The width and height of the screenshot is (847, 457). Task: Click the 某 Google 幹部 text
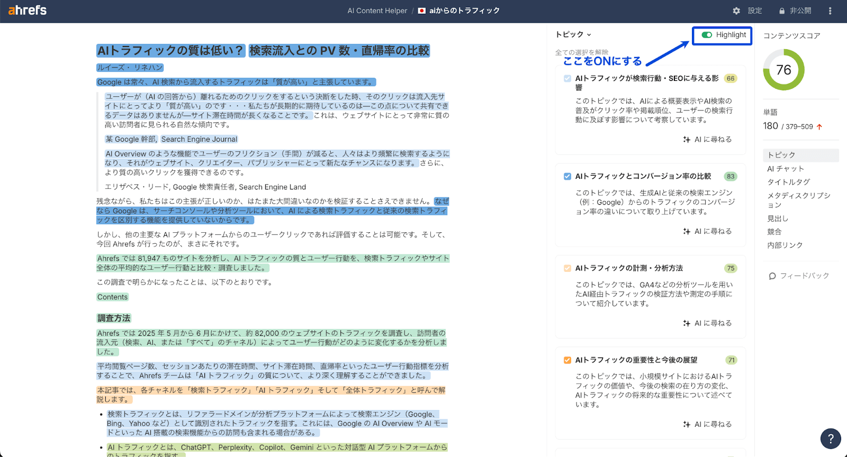click(131, 139)
